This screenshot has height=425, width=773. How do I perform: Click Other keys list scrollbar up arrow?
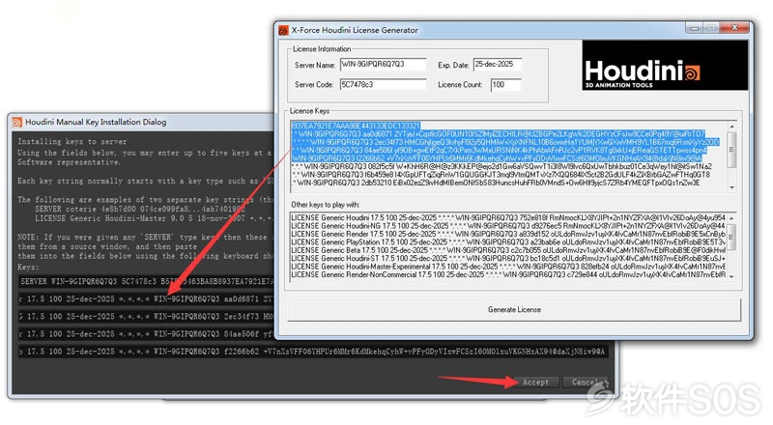(x=731, y=218)
